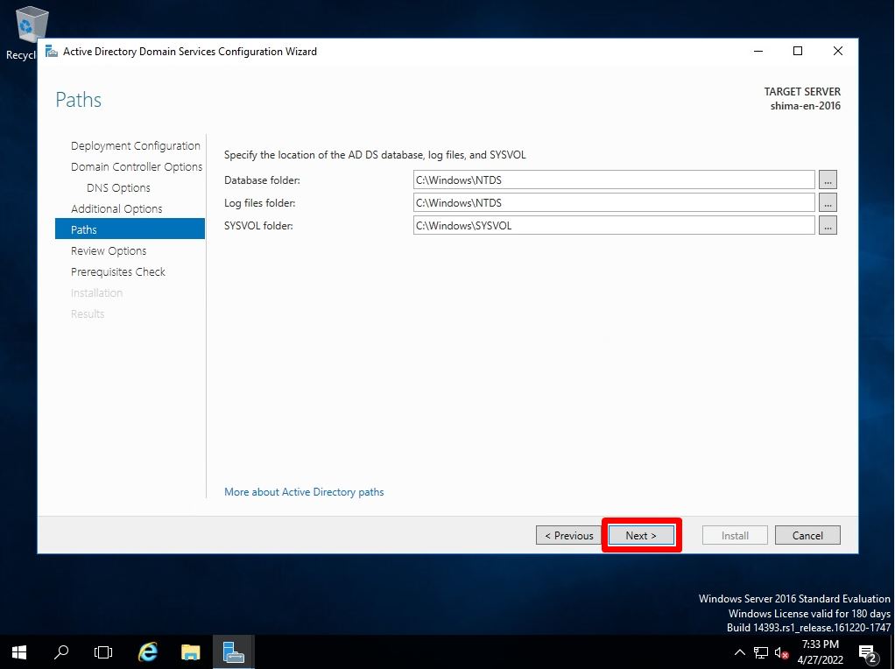
Task: Click the wizard title bar icon
Action: 52,52
